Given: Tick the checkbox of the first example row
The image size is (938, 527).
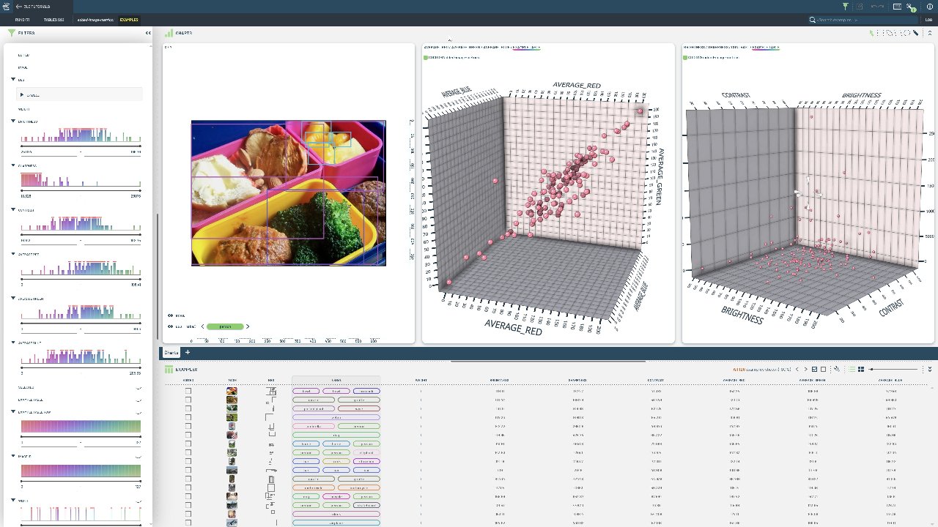Looking at the screenshot, I should (x=188, y=391).
